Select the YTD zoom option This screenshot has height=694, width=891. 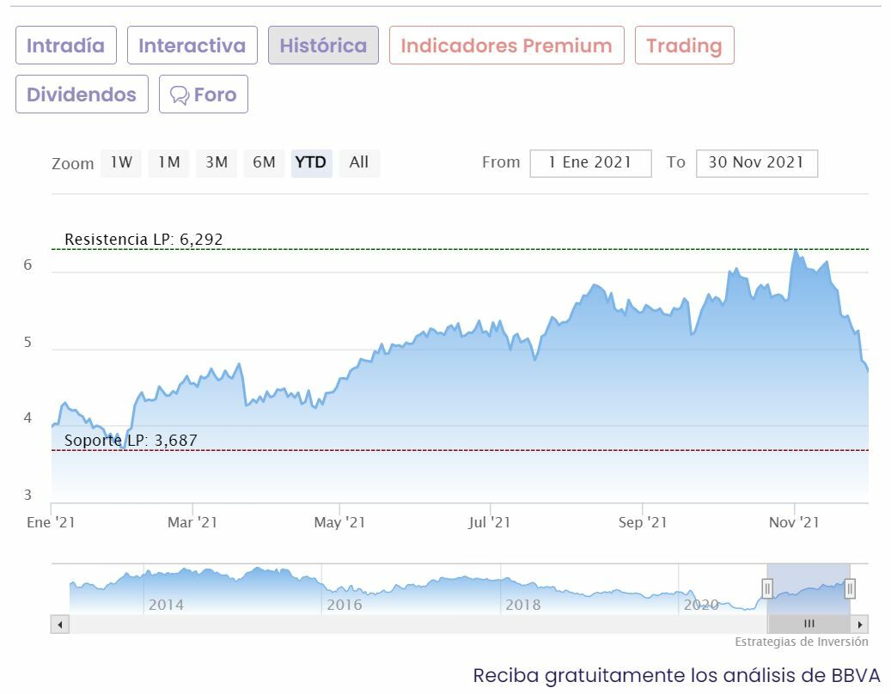click(x=311, y=162)
